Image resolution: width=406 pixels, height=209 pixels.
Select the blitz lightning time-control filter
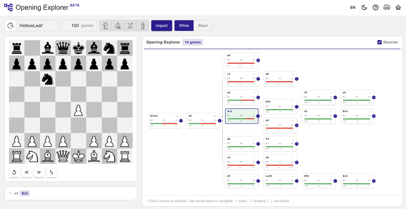130,25
